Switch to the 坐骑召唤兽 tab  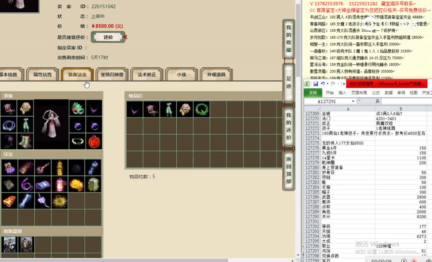pos(112,75)
